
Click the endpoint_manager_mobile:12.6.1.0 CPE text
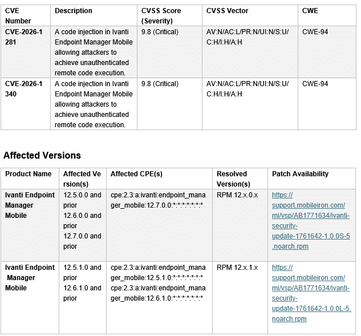[157, 293]
